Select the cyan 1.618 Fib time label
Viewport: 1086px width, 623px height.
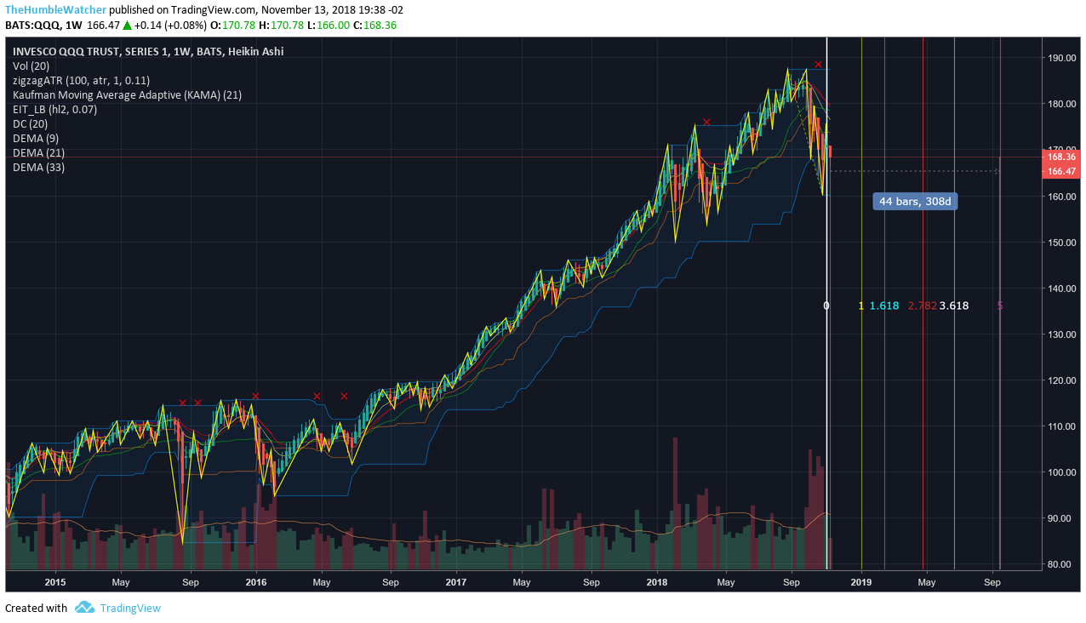[884, 306]
